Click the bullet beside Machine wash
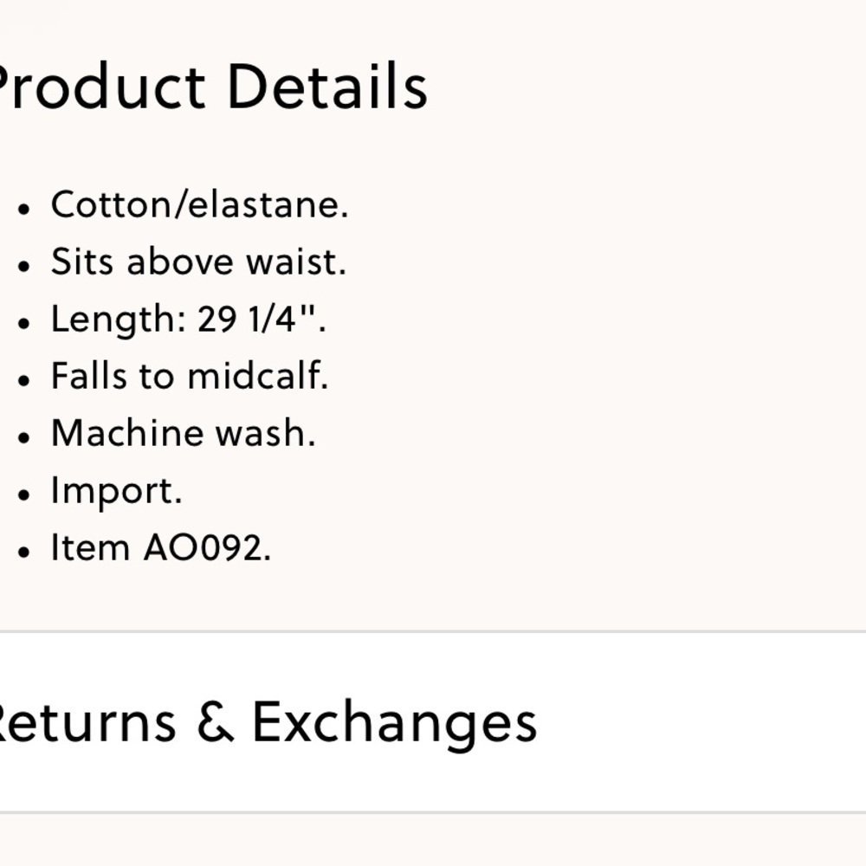Screen dimensions: 866x866 coord(23,437)
